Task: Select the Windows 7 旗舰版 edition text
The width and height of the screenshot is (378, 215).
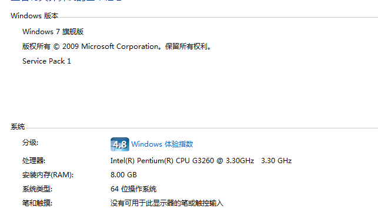Action: pyautogui.click(x=53, y=32)
